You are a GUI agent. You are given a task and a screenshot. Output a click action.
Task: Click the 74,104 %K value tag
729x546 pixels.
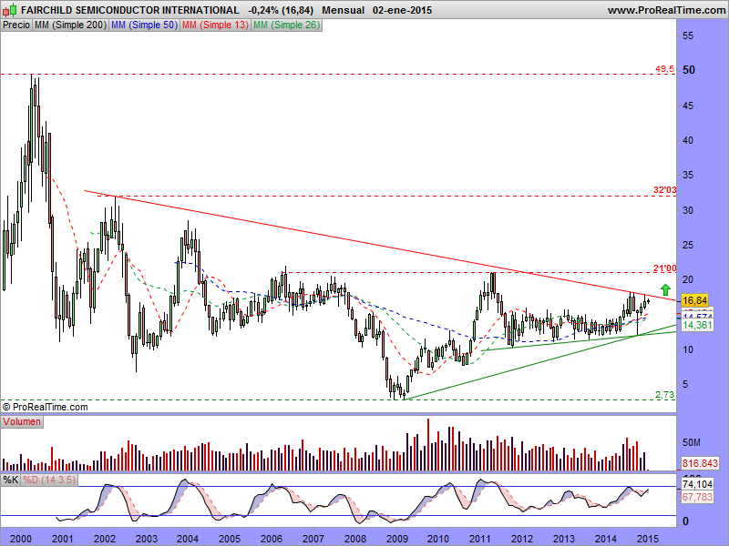tap(697, 484)
